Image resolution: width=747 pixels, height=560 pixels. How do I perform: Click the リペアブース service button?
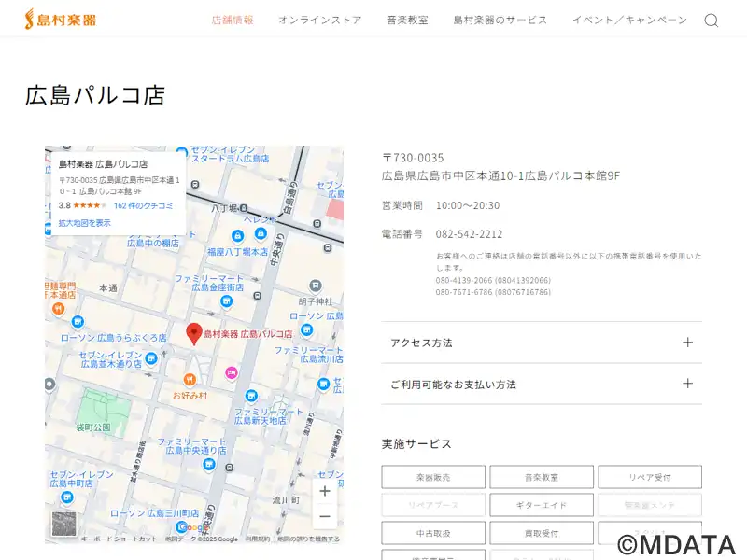433,505
